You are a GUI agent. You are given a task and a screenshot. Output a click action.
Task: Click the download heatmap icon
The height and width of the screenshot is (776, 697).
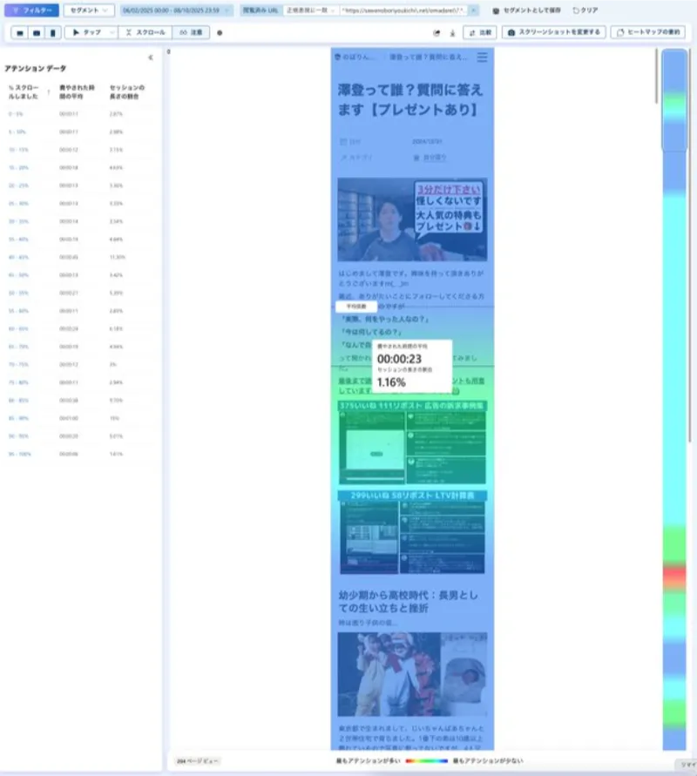[x=452, y=33]
